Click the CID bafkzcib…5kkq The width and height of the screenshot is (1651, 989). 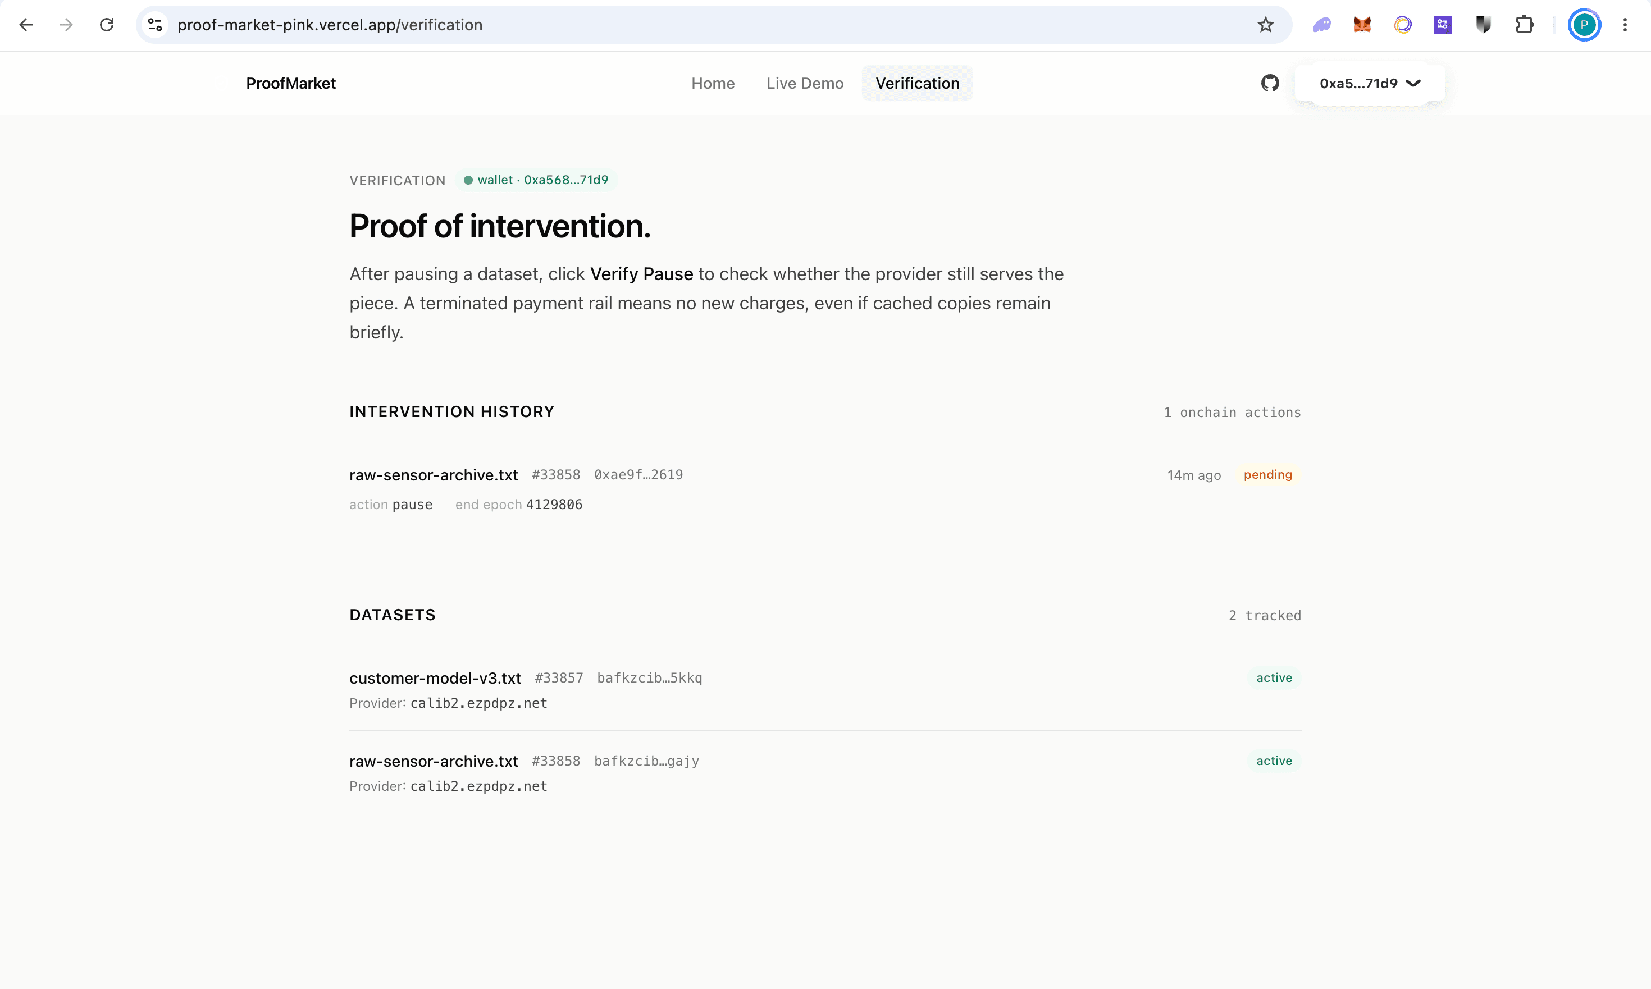point(650,678)
